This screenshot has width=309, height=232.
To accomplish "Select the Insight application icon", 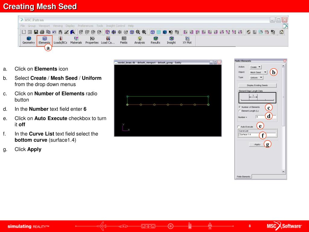I will click(x=171, y=40).
